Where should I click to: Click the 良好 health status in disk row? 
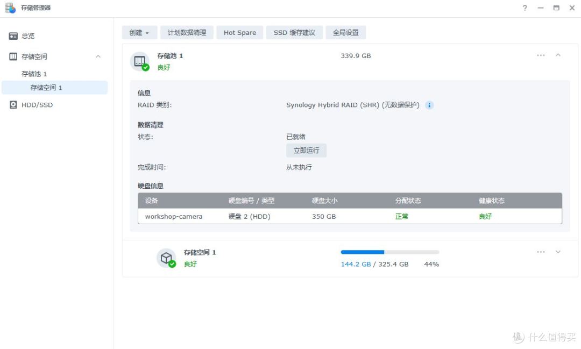(485, 216)
